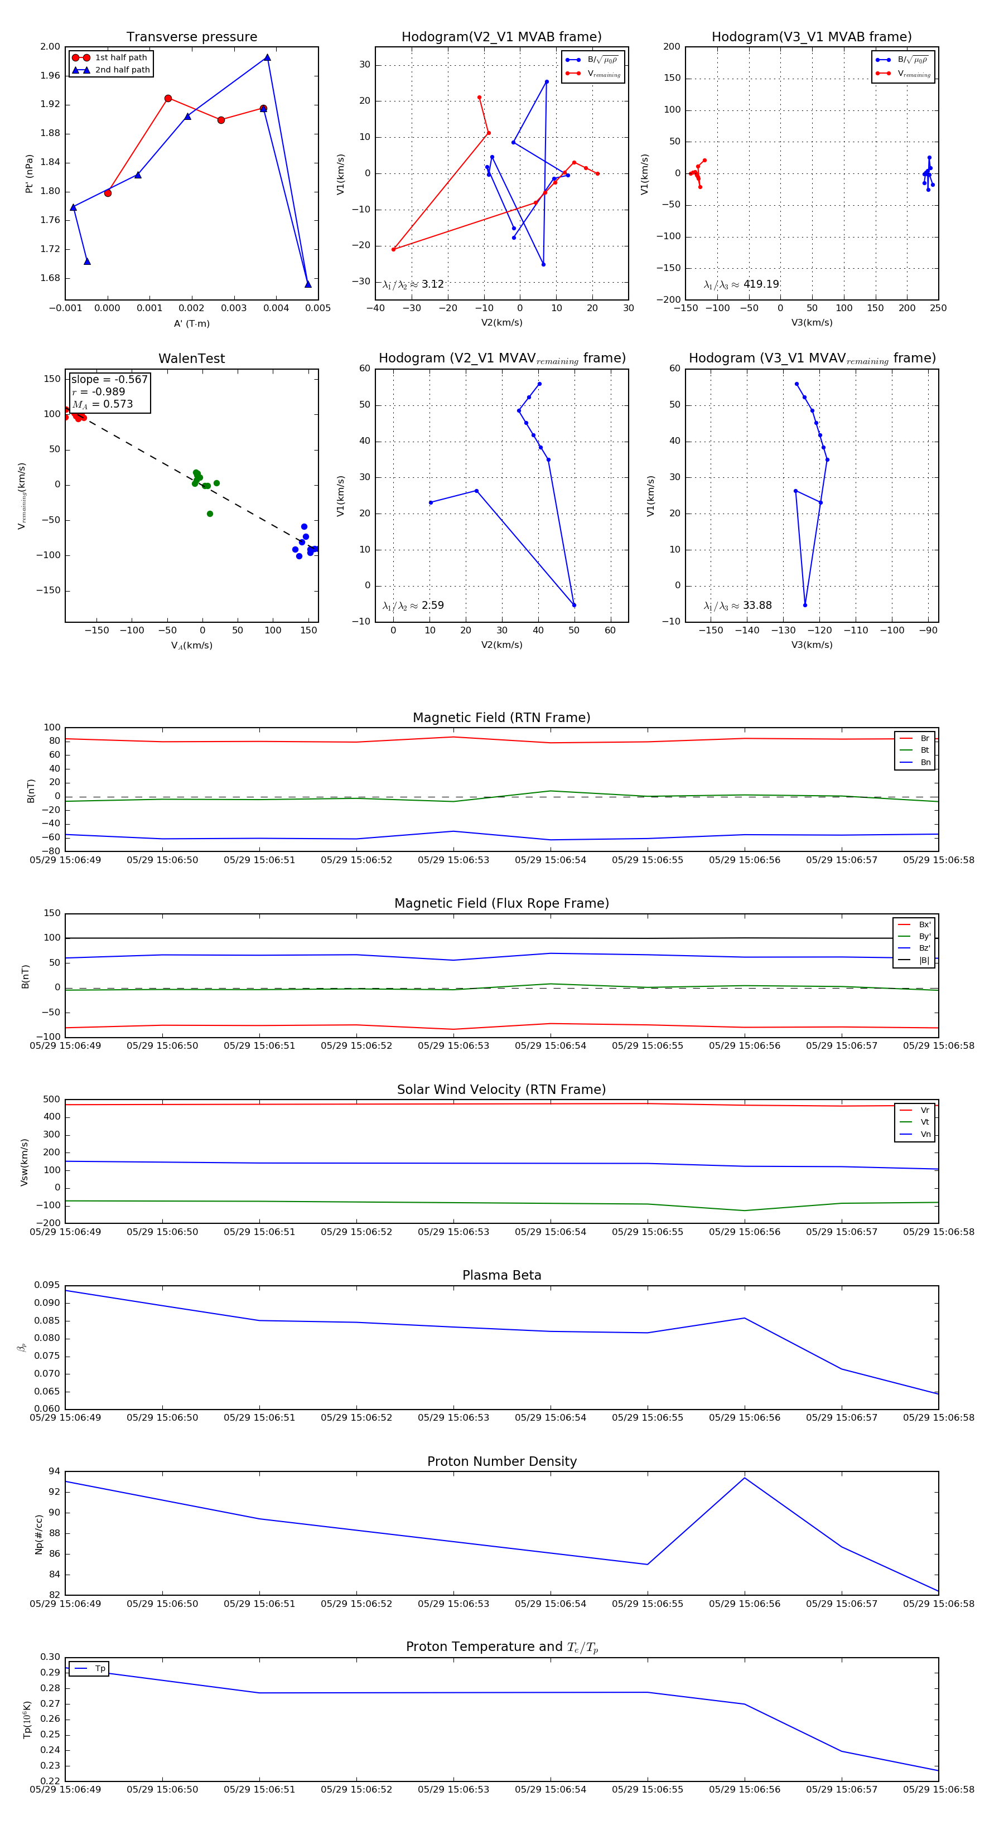Click the "V_A(km/s)" x-axis label
Image resolution: width=1004 pixels, height=1840 pixels.
coord(191,646)
